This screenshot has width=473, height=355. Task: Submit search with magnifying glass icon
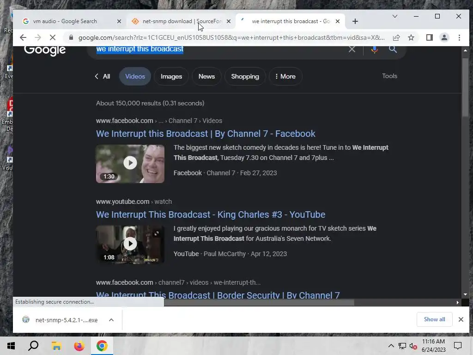pyautogui.click(x=393, y=49)
